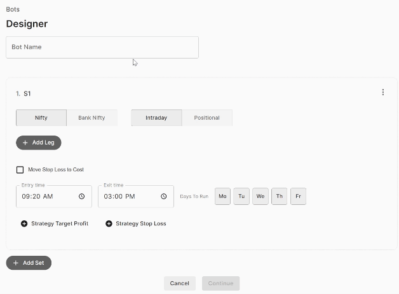Toggle the We day button
This screenshot has width=399, height=294.
coord(260,196)
